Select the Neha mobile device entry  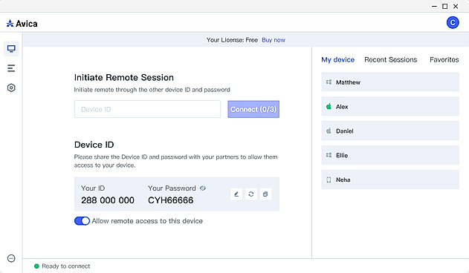390,180
